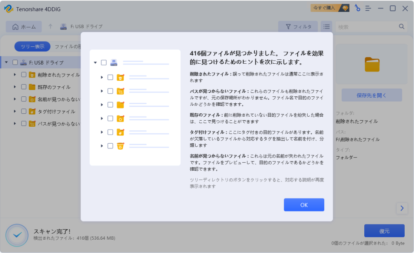This screenshot has width=414, height=253.
Task: Click the right chevron to collapse the preview panel
Action: point(402,208)
